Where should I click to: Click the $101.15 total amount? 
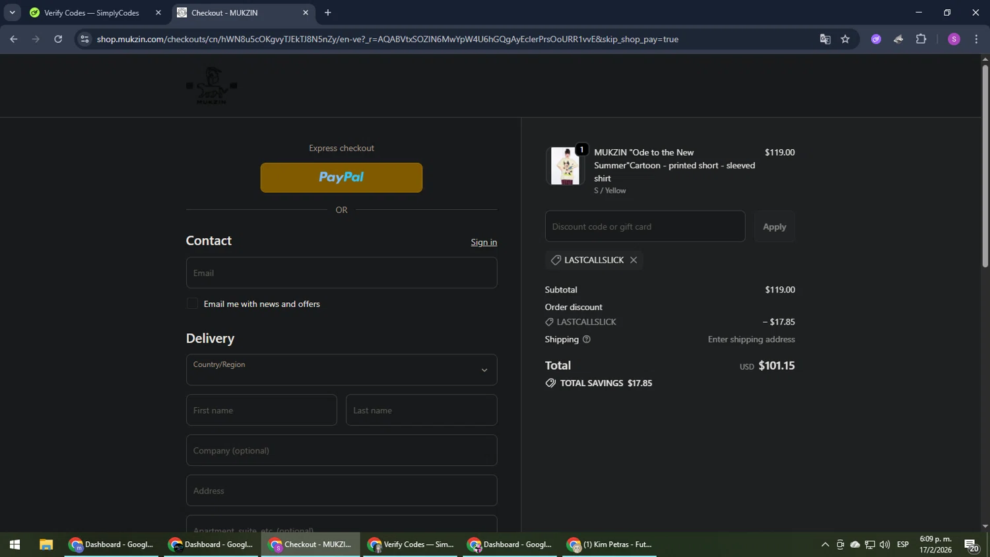[776, 366]
